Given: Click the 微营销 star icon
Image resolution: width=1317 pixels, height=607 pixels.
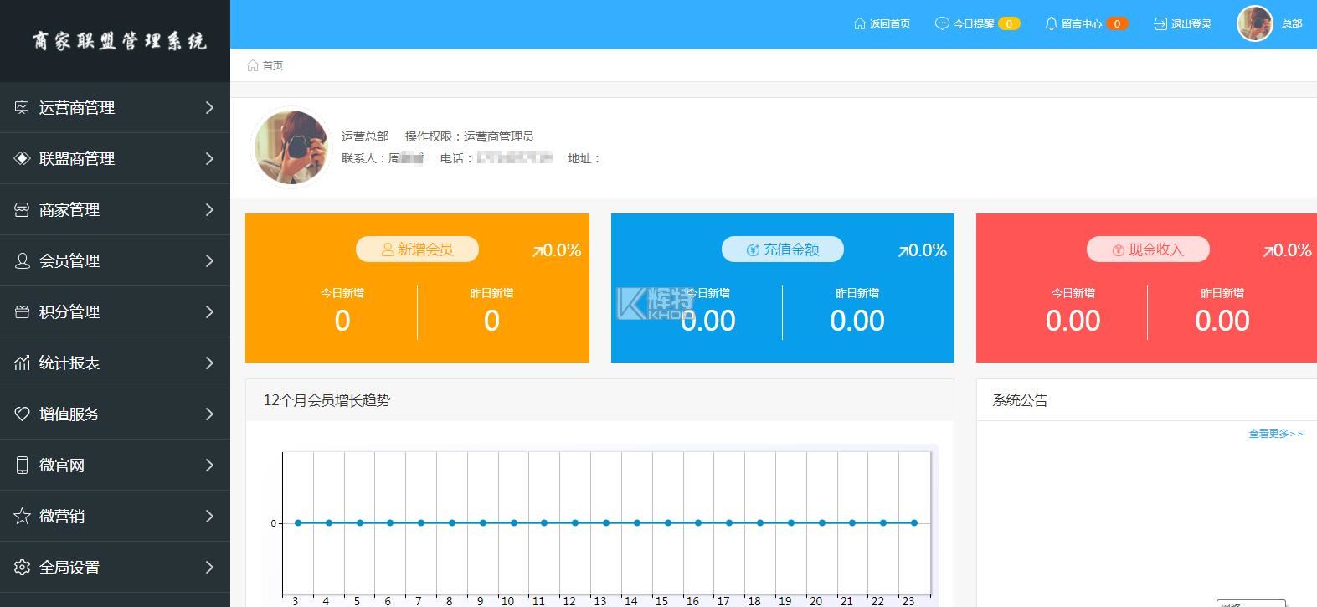Looking at the screenshot, I should point(22,517).
